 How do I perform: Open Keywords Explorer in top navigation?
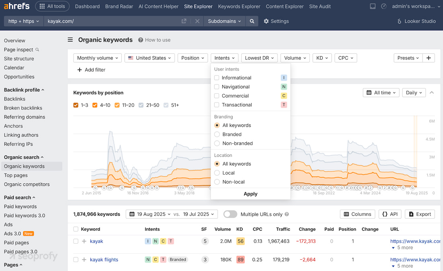click(x=239, y=6)
